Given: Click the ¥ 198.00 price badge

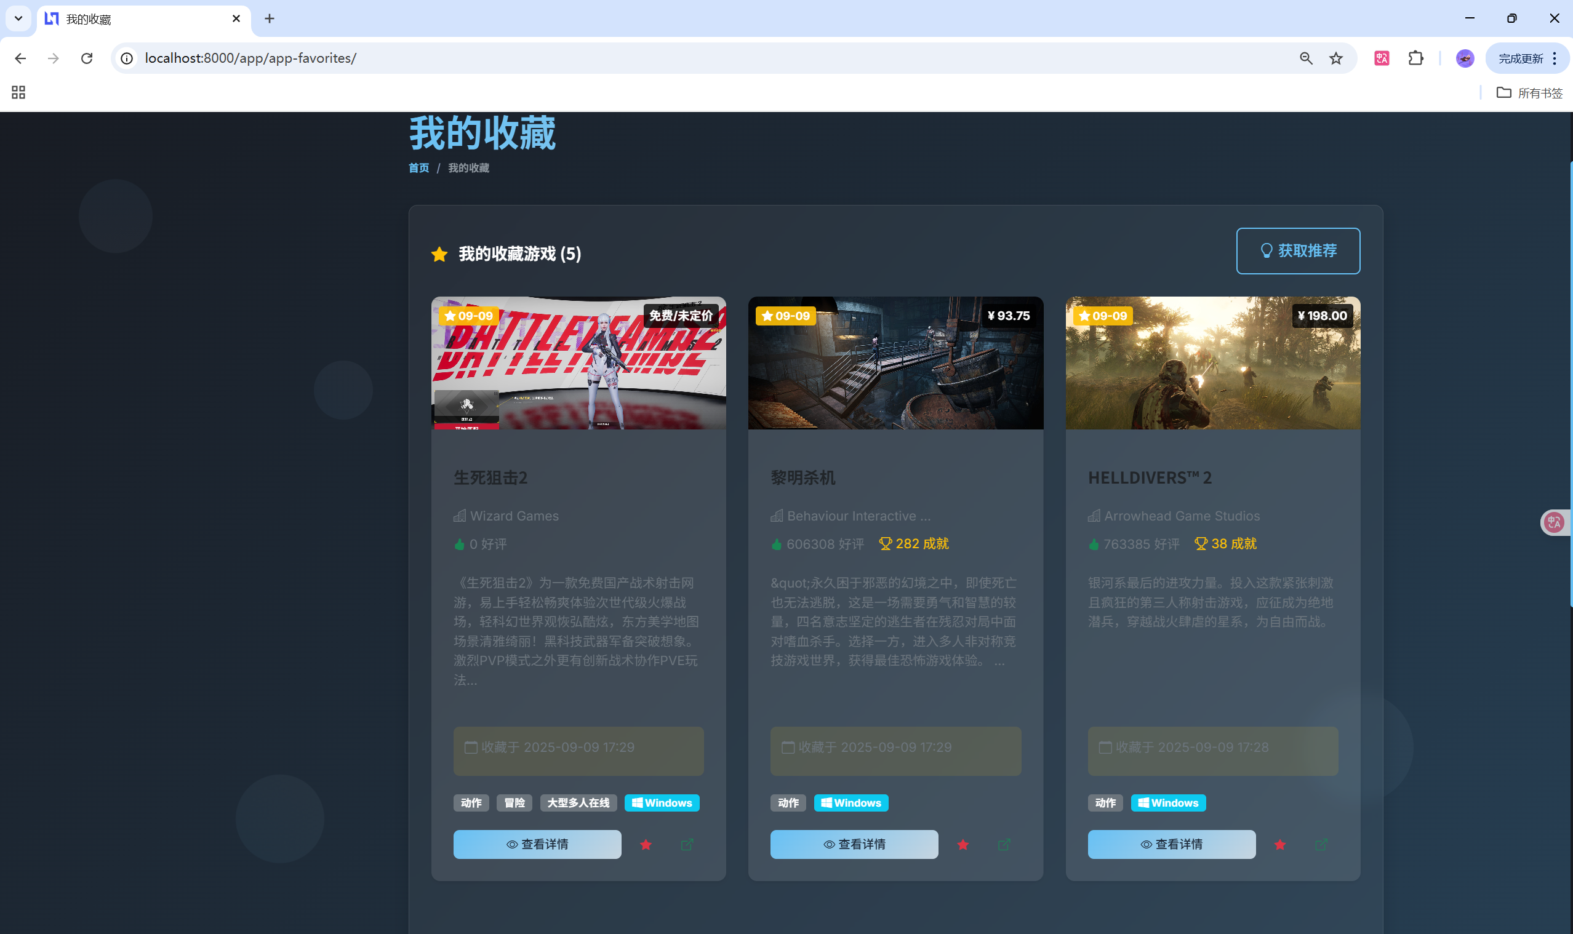Looking at the screenshot, I should pos(1322,315).
